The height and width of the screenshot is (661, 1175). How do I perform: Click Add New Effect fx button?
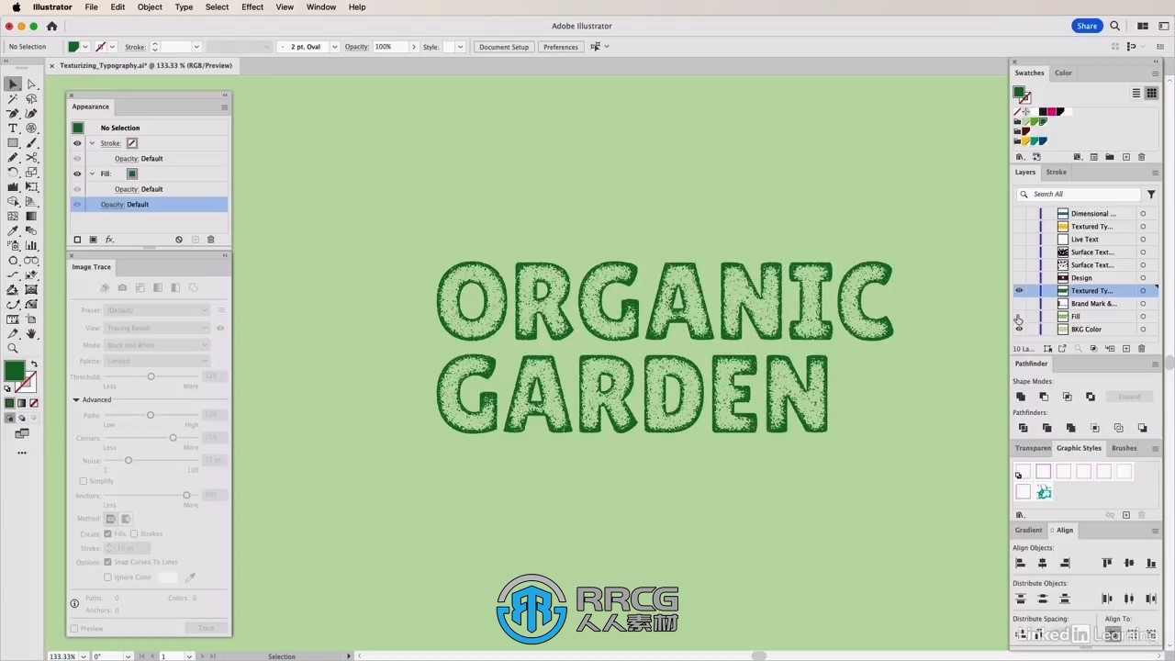(109, 240)
